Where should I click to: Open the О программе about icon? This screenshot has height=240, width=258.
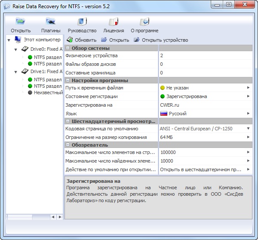click(144, 22)
